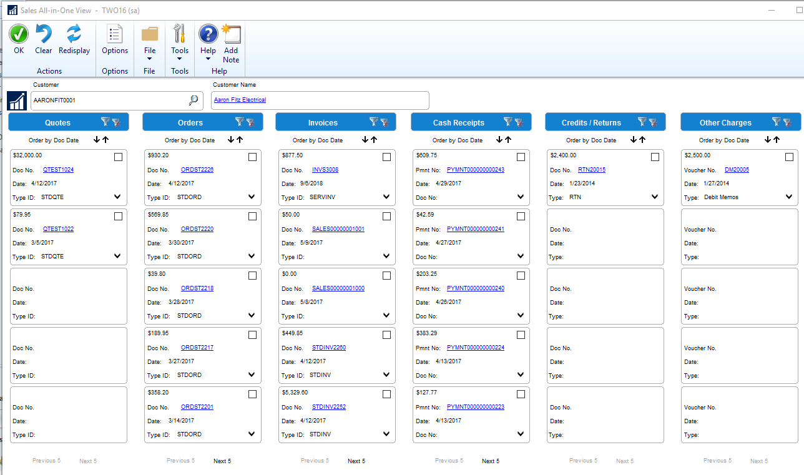Screen dimensions: 804x475
Task: Expand the DM20005 debit memo card
Action: [789, 197]
